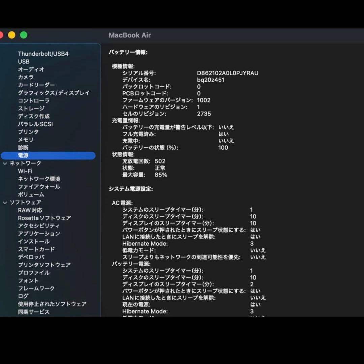Open ファイアウォール sidebar item
Image resolution: width=364 pixels, height=364 pixels.
[39, 187]
